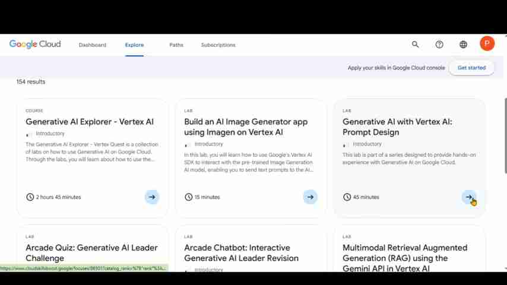Open the help question mark icon
The width and height of the screenshot is (507, 285).
(x=439, y=45)
